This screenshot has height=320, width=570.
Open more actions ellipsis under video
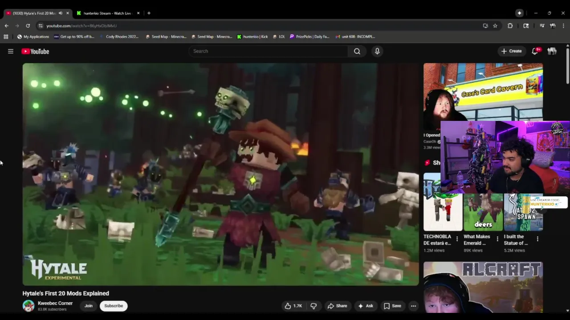413,306
